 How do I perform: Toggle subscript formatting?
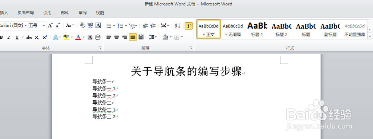(37, 37)
